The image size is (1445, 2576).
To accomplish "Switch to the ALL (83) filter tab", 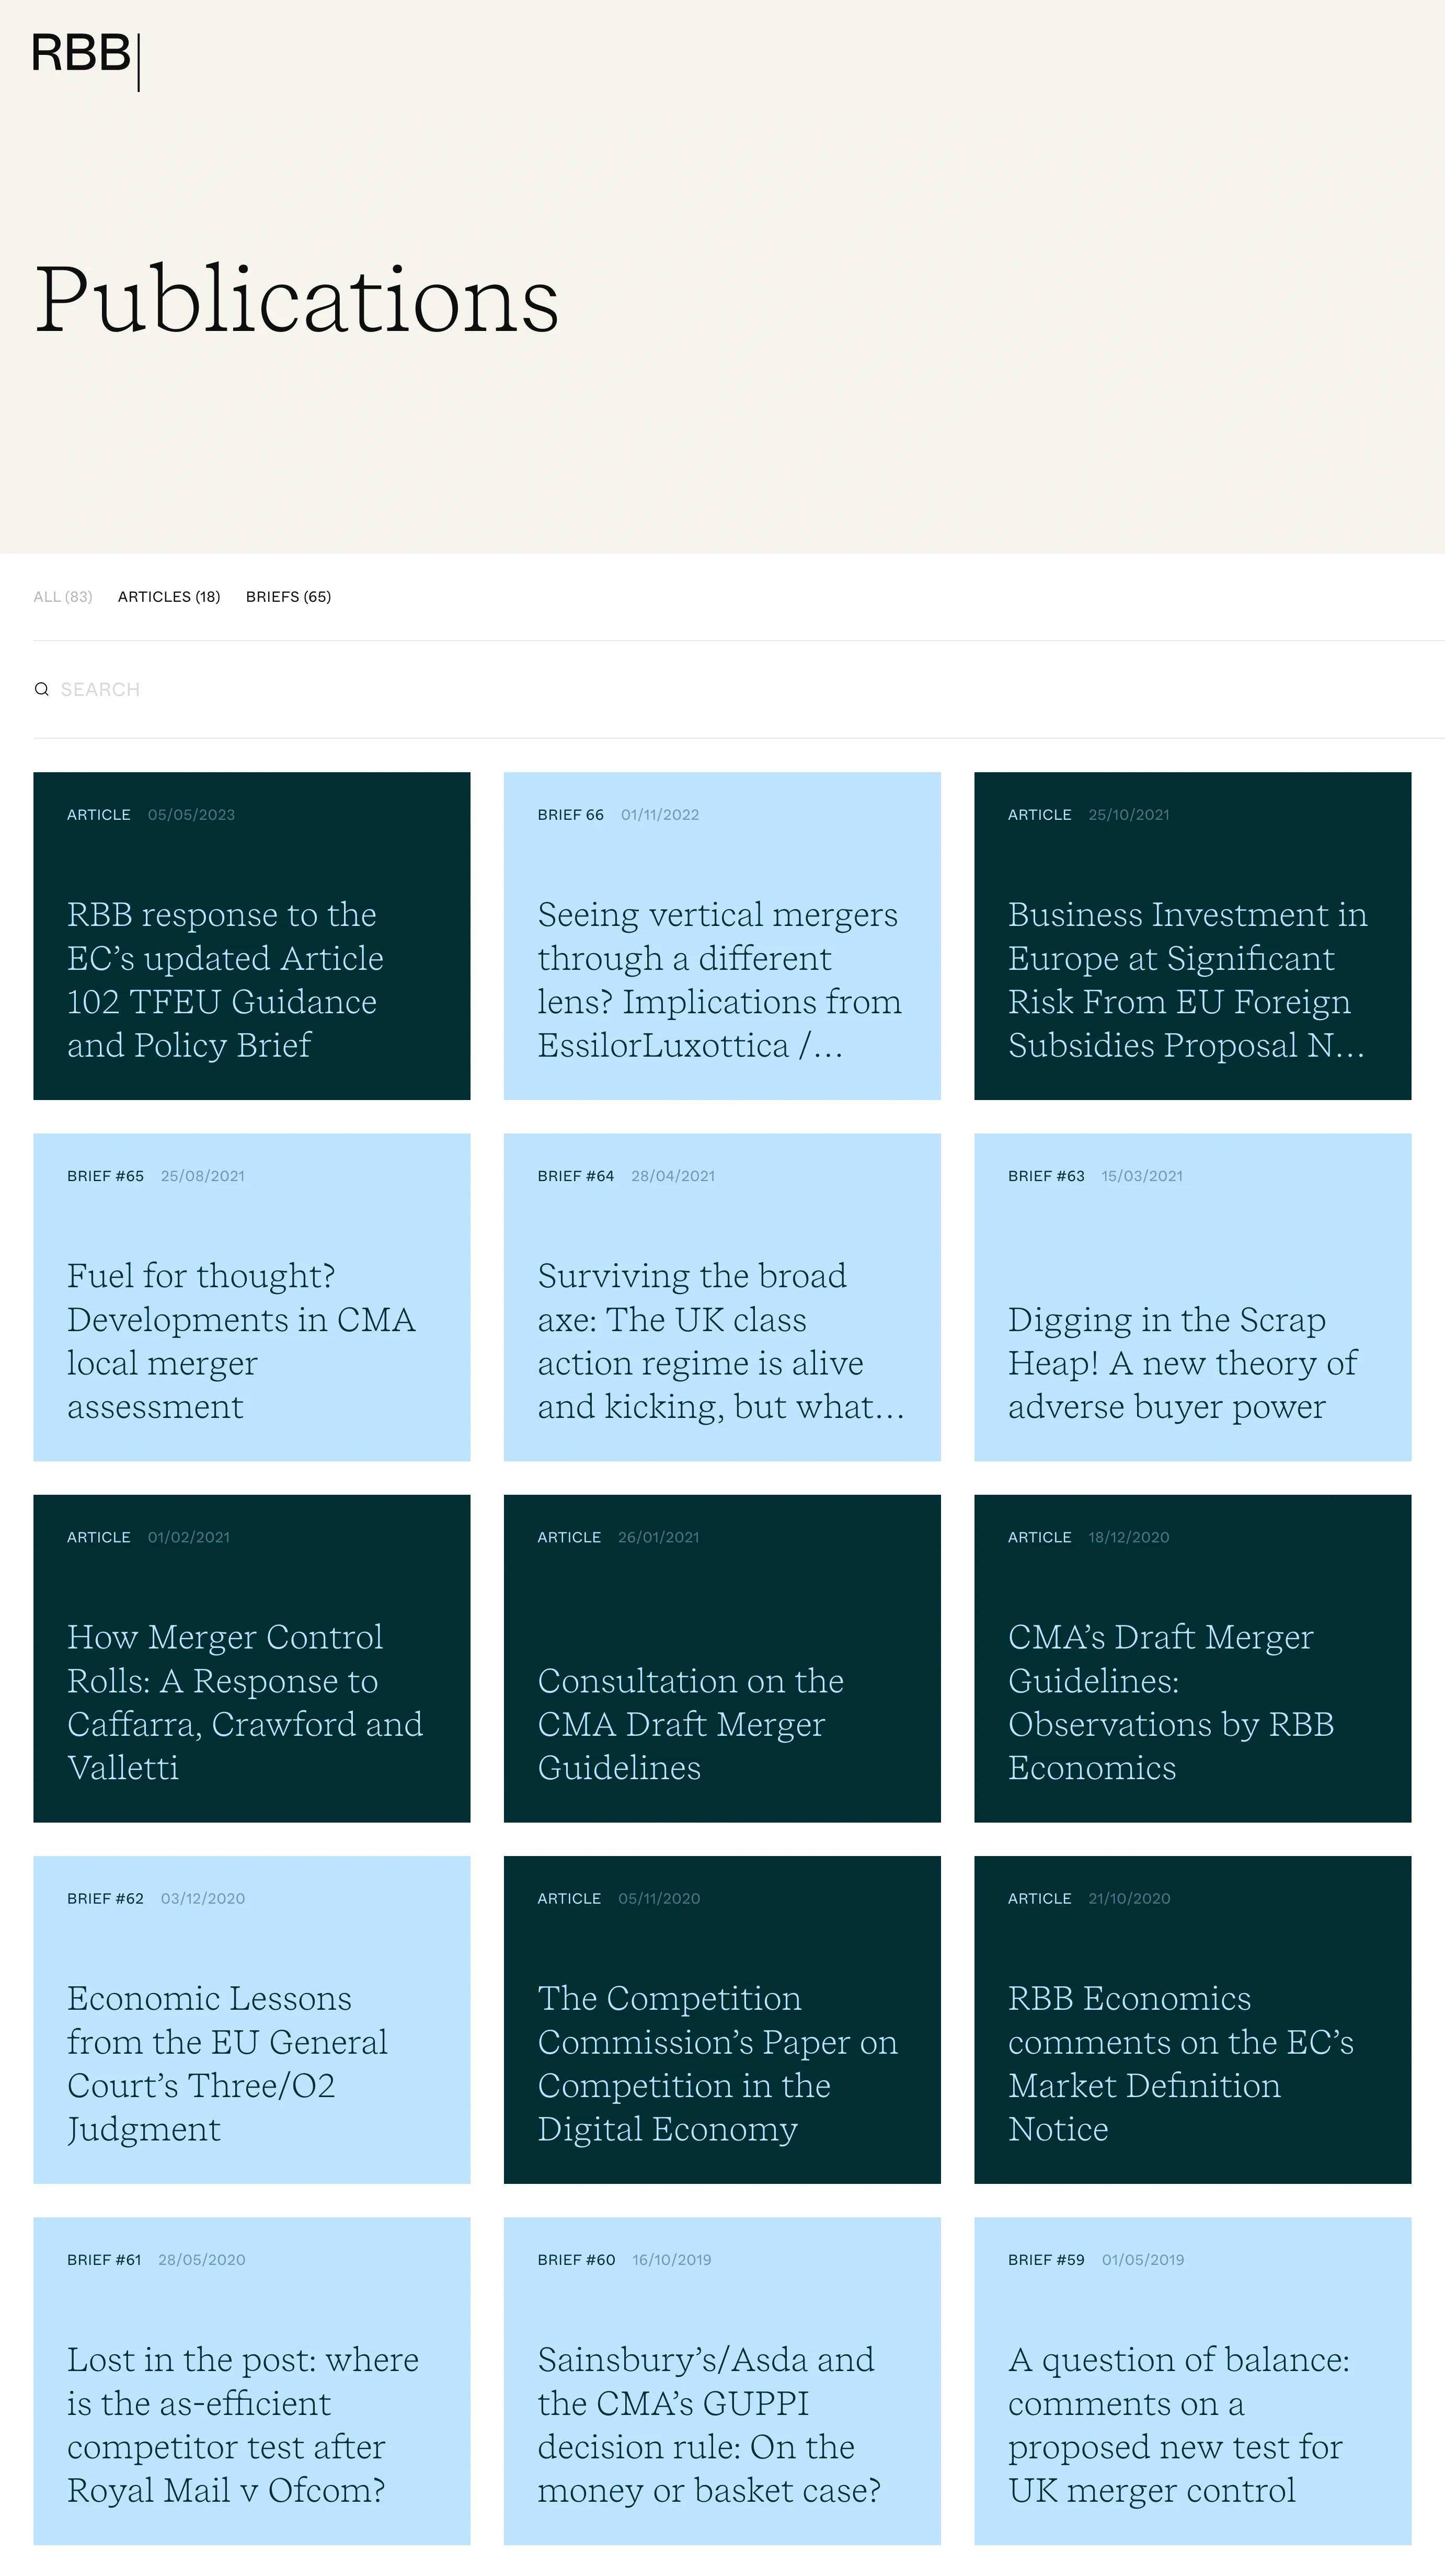I will (63, 596).
